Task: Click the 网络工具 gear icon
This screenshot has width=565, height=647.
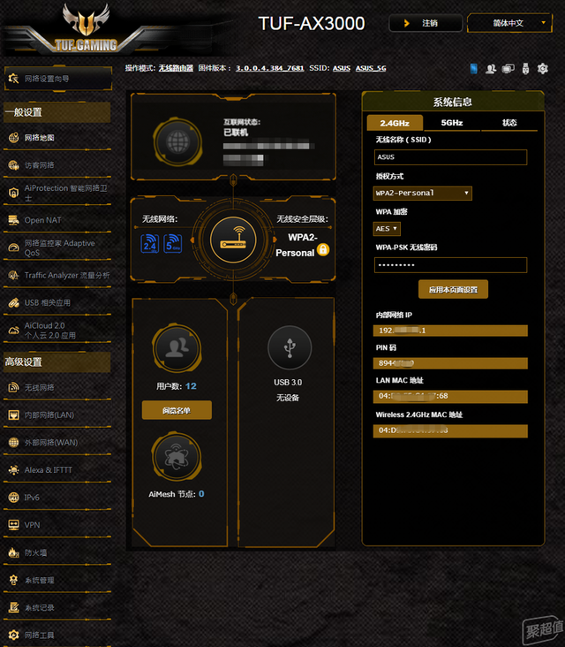Action: (13, 635)
